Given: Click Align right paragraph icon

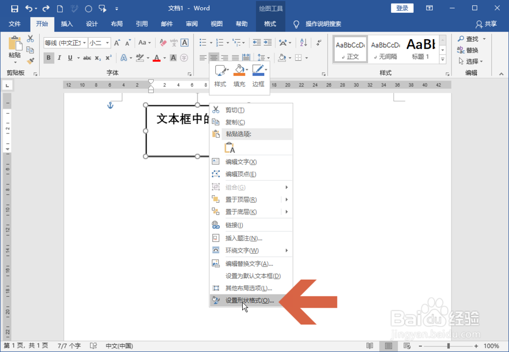Looking at the screenshot, I should pos(224,58).
